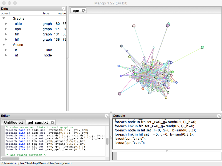Expand the cpn graph entry

6,29
